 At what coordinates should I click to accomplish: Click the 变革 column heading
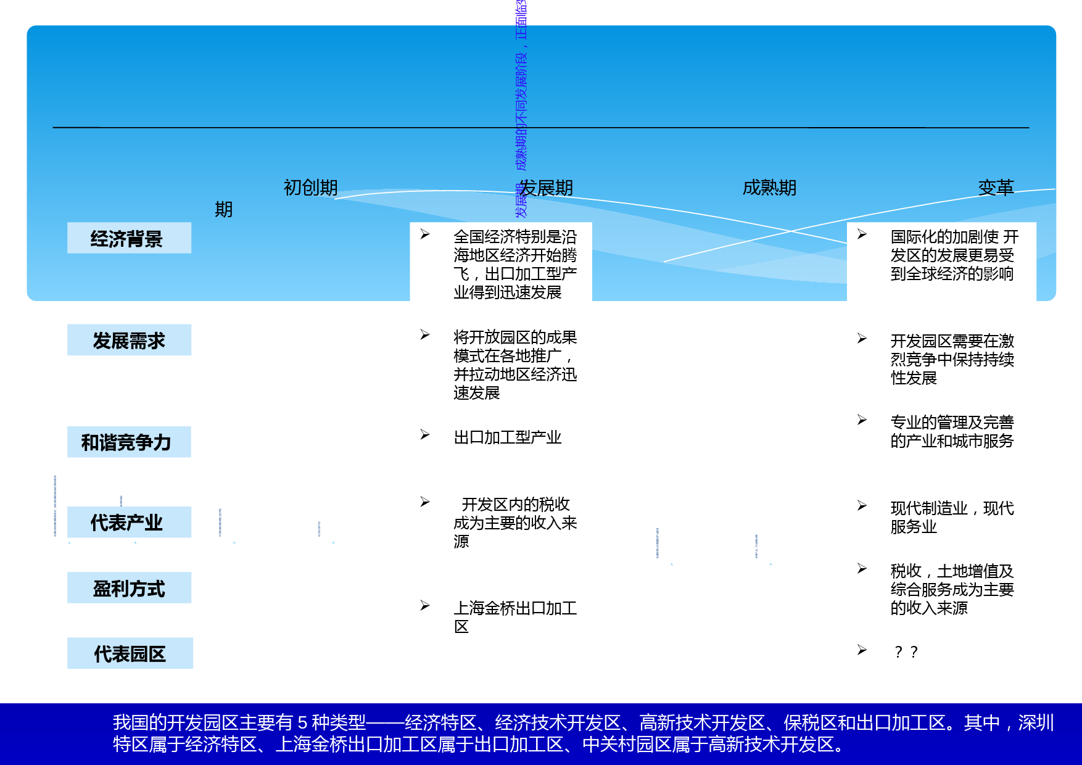[x=996, y=188]
